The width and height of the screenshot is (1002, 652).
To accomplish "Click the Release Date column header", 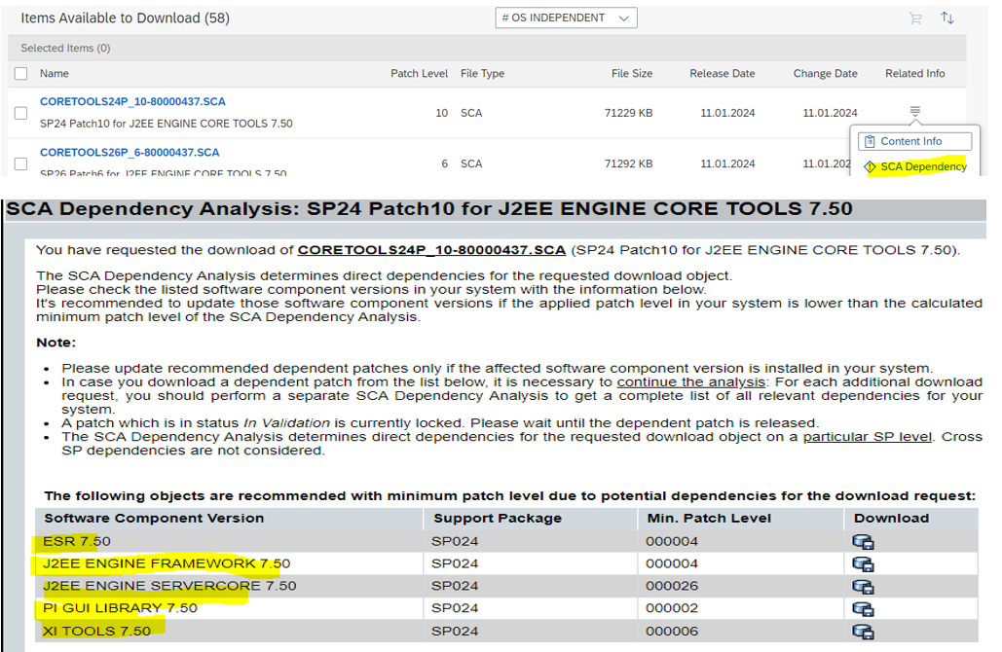I will (x=722, y=74).
